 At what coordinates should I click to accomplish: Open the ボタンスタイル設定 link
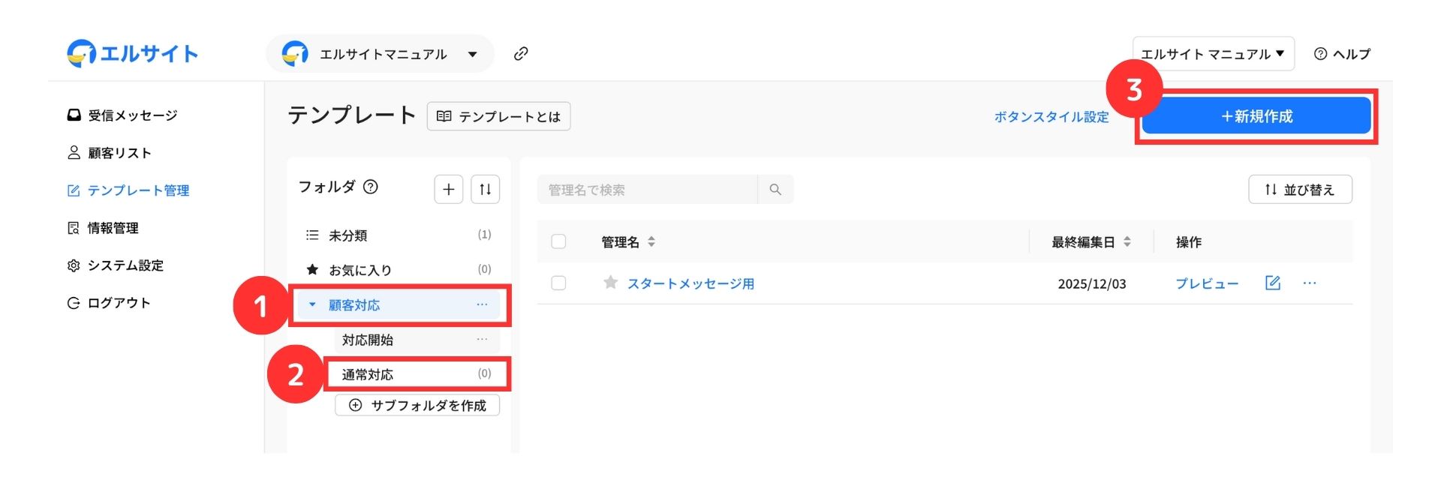[x=1051, y=117]
